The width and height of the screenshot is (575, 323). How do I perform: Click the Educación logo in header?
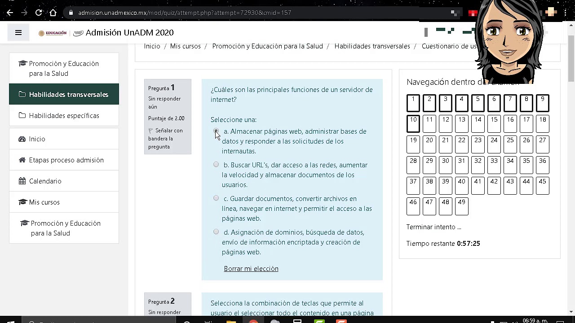point(53,33)
